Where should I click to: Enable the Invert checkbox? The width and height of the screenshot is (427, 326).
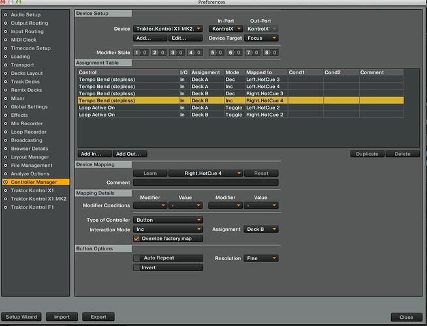[x=136, y=267]
